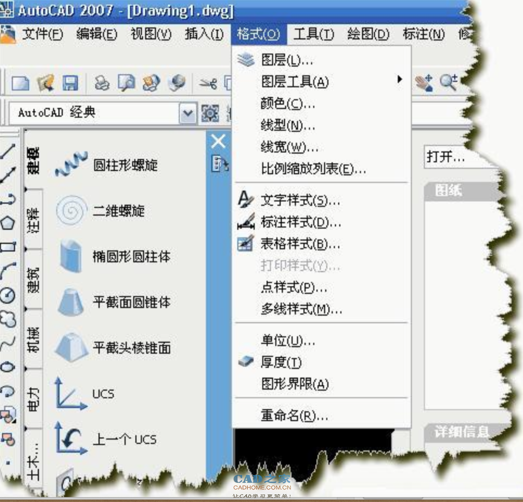
Task: Select the Ellipse draw tool
Action: [8, 367]
